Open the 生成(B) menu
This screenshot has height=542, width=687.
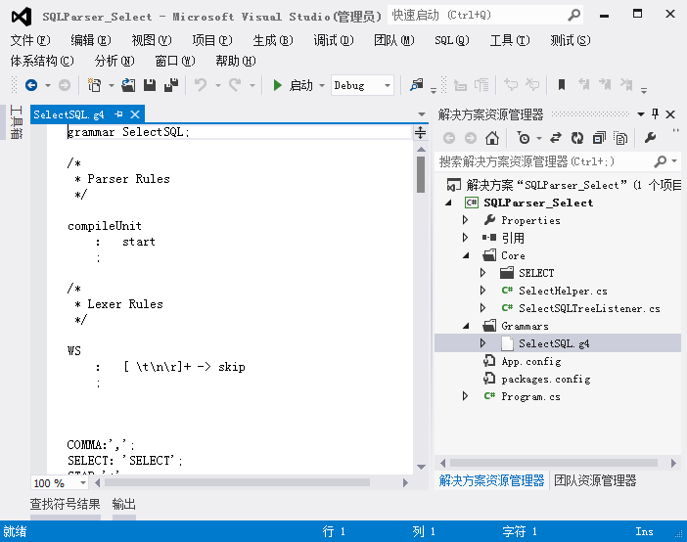[272, 40]
